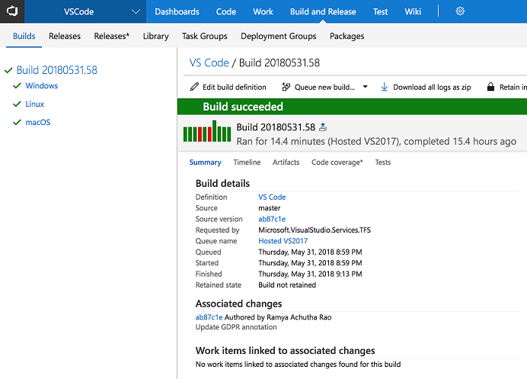Open the Wiki menu

(413, 11)
